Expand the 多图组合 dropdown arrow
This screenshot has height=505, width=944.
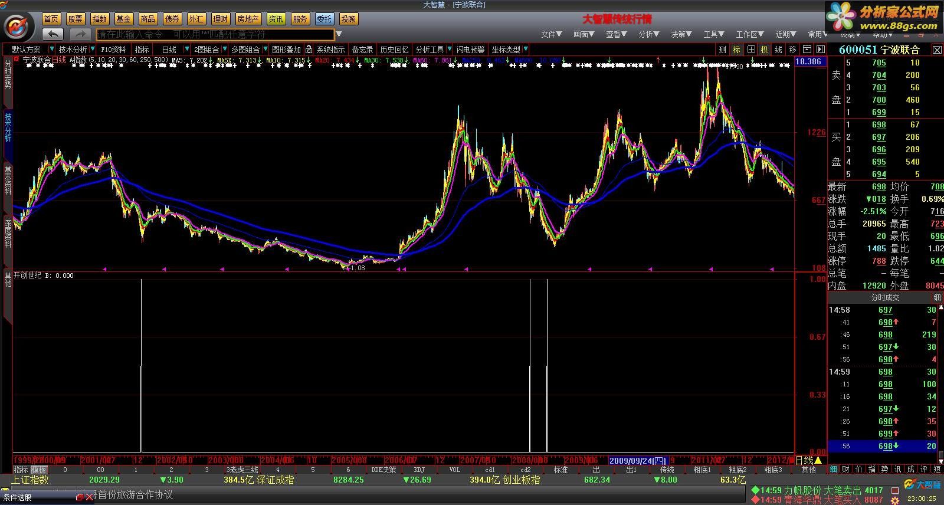(x=265, y=49)
